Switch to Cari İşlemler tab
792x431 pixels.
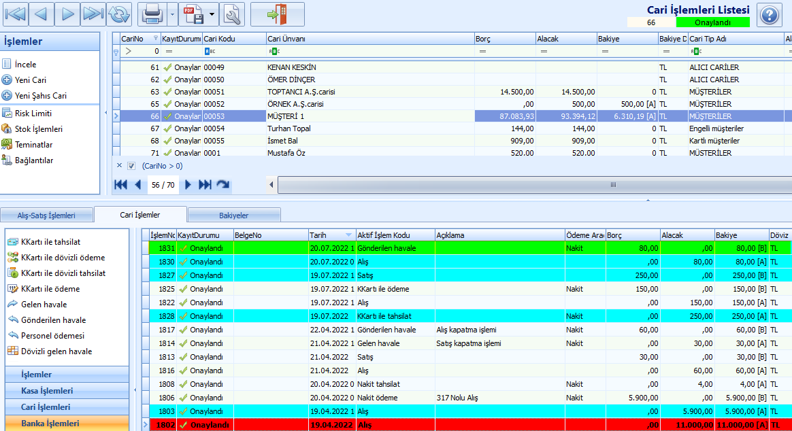[140, 215]
